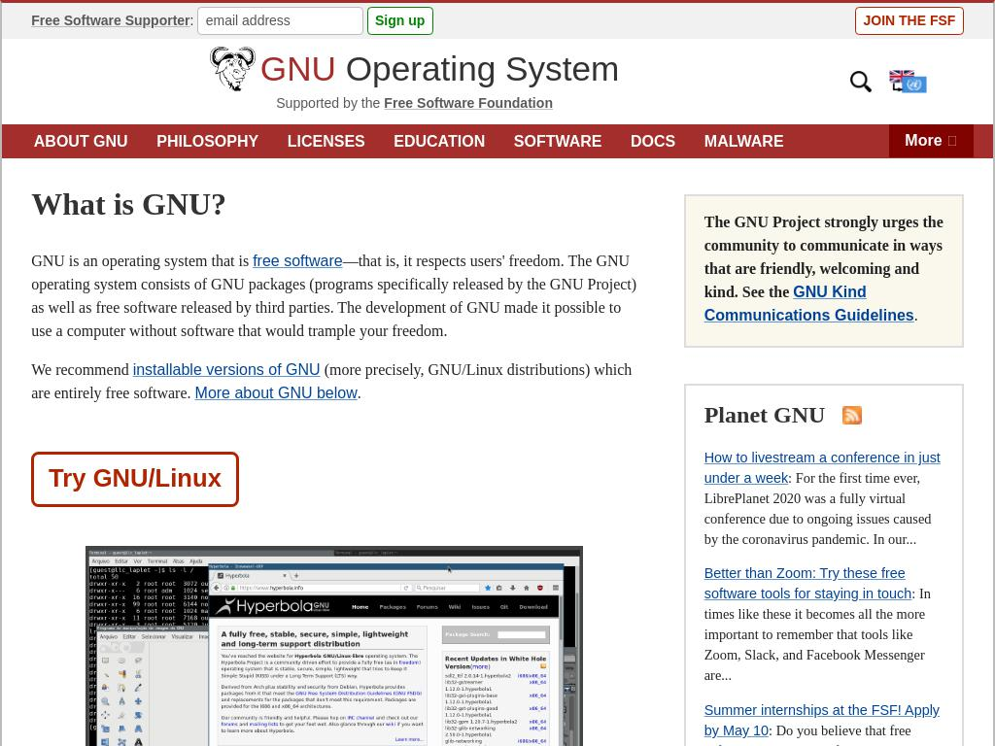Expand the More menu

pyautogui.click(x=931, y=141)
